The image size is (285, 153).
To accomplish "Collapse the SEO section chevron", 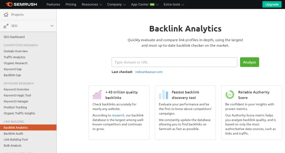I will (x=52, y=26).
